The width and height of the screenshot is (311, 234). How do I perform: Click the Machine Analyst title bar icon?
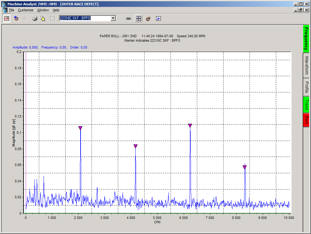tap(4, 4)
